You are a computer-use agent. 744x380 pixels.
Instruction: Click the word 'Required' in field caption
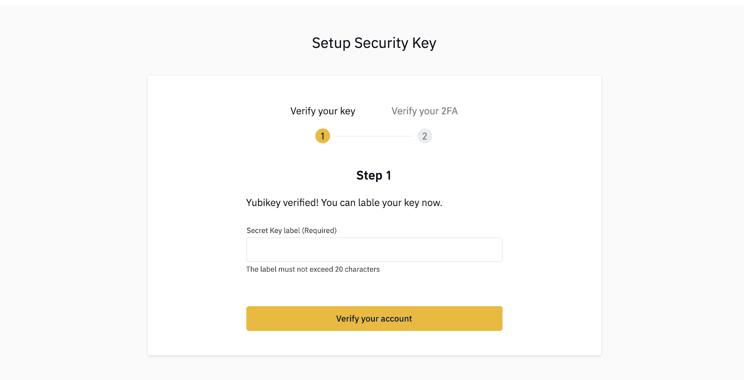pyautogui.click(x=319, y=231)
